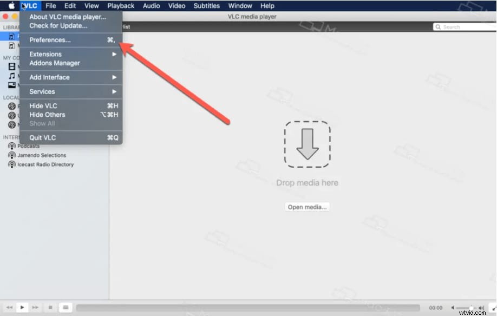Click the Icecast Radio Directory icon
The height and width of the screenshot is (318, 497).
pos(12,164)
